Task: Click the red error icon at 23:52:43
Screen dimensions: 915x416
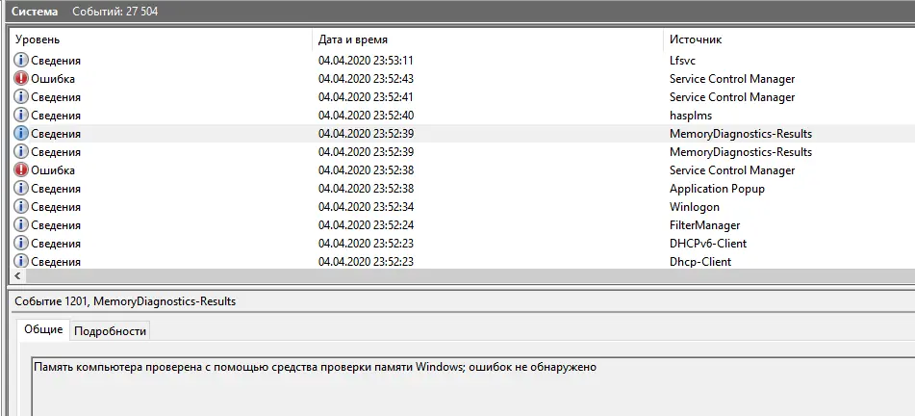Action: point(21,78)
